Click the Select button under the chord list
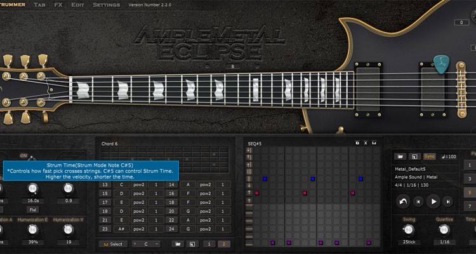 [114, 244]
